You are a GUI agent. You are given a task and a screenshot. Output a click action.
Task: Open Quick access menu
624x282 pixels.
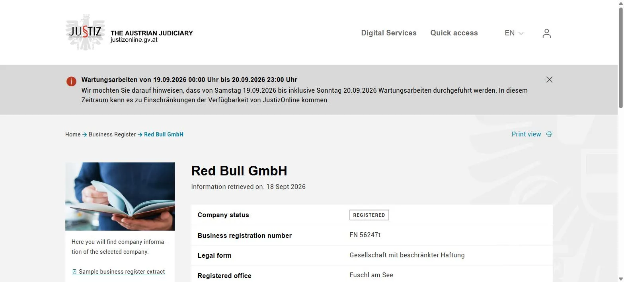pyautogui.click(x=454, y=33)
